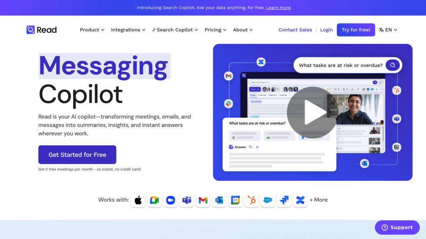Open the EN language selector
Viewport: 426px width, 239px height.
(x=388, y=30)
